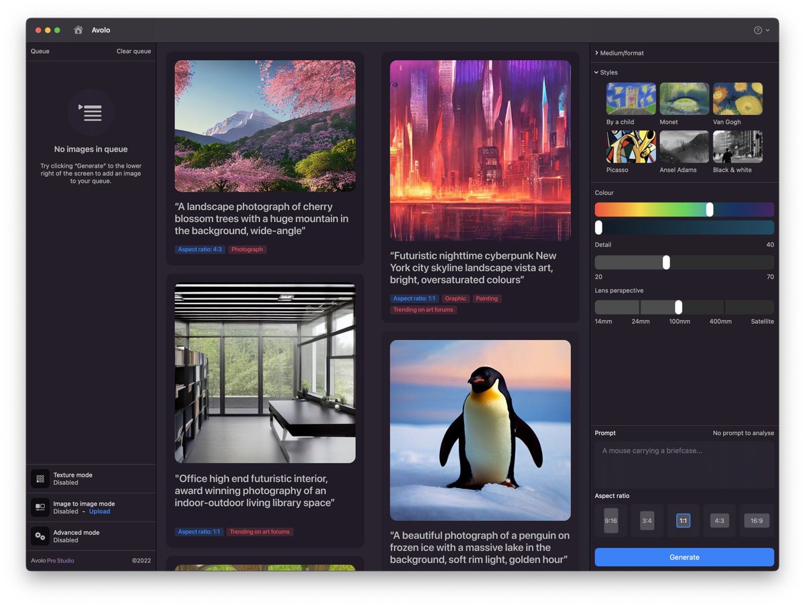Click the dark colour brightness slider handle

tap(598, 227)
